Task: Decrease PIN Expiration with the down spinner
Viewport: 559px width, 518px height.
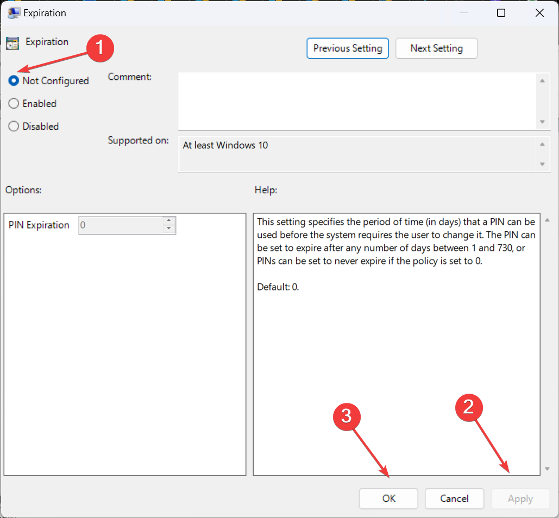Action: pos(169,229)
